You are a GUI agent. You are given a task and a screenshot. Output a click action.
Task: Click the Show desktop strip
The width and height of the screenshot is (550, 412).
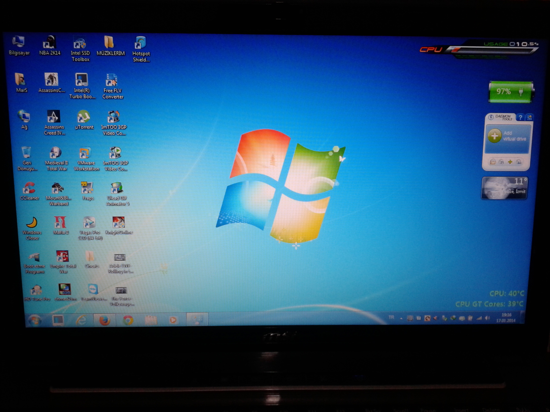(x=522, y=317)
